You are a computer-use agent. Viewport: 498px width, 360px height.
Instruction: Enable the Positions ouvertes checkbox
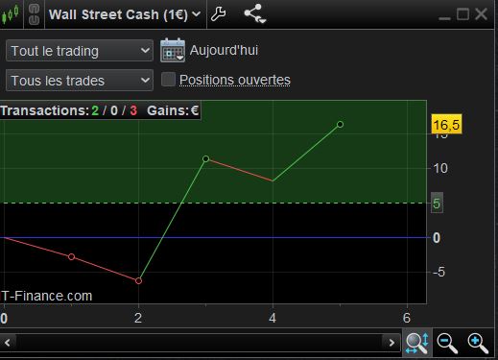[x=168, y=80]
